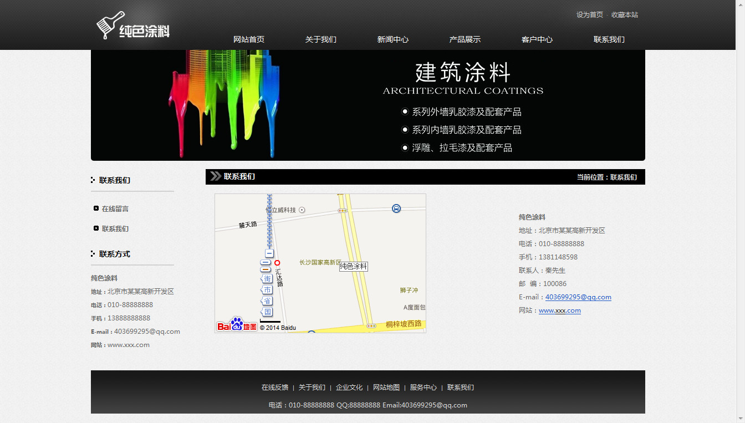This screenshot has width=745, height=423.
Task: Visit the www.xxx.com website link
Action: (559, 310)
